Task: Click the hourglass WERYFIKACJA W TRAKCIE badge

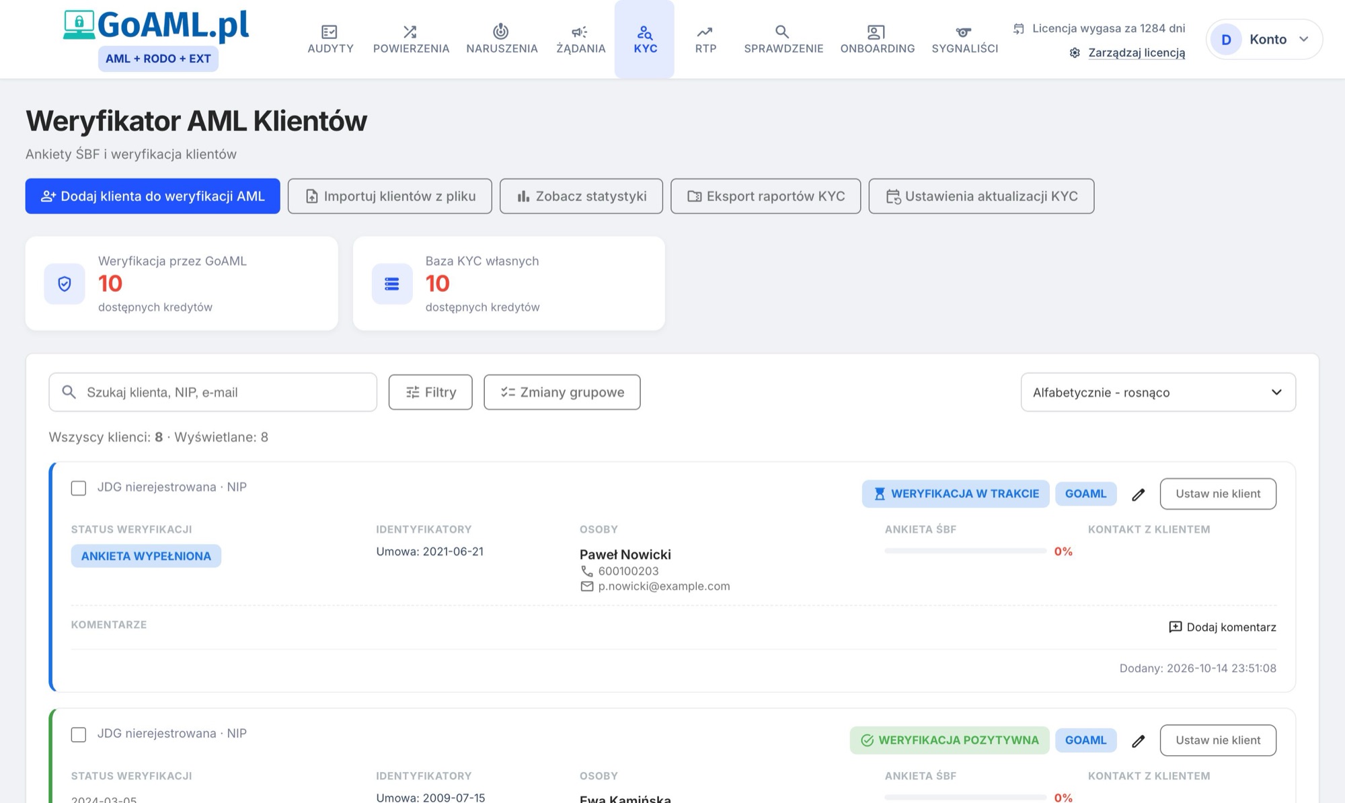Action: tap(956, 494)
